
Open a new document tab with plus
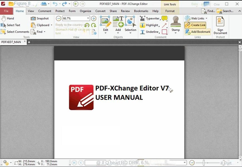click(29, 42)
